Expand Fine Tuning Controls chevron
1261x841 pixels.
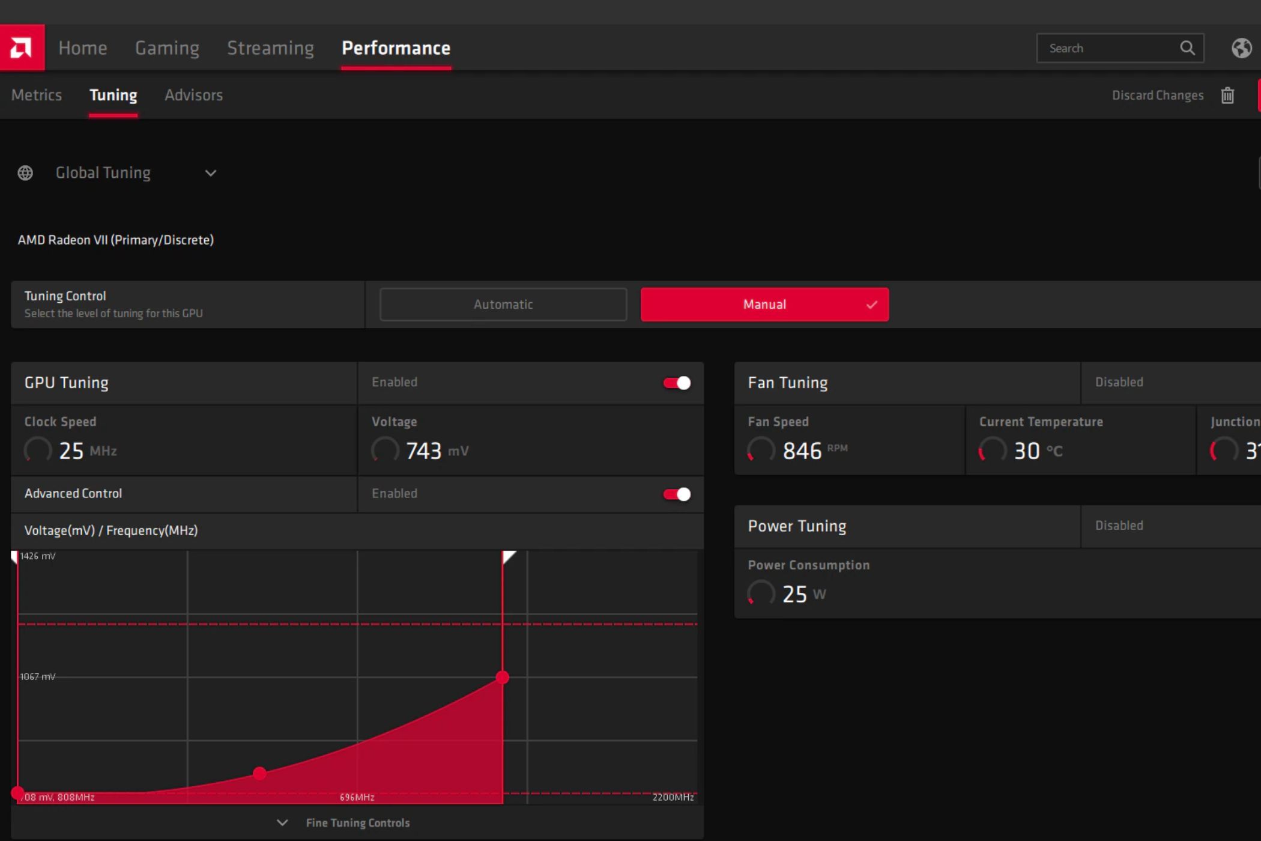pos(282,822)
